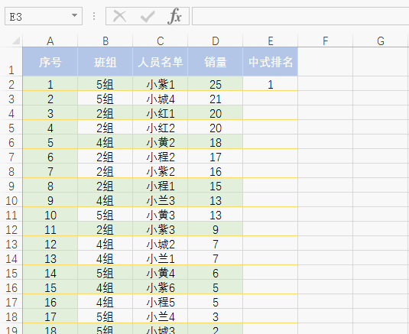409x334 pixels.
Task: Click the 销量 header cell
Action: (215, 62)
